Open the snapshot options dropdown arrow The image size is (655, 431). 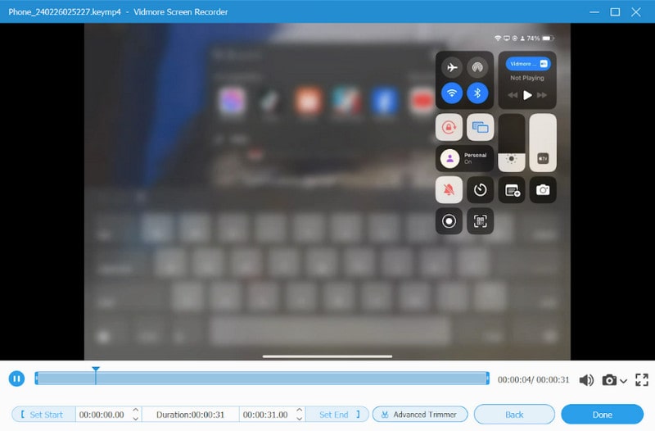click(623, 381)
